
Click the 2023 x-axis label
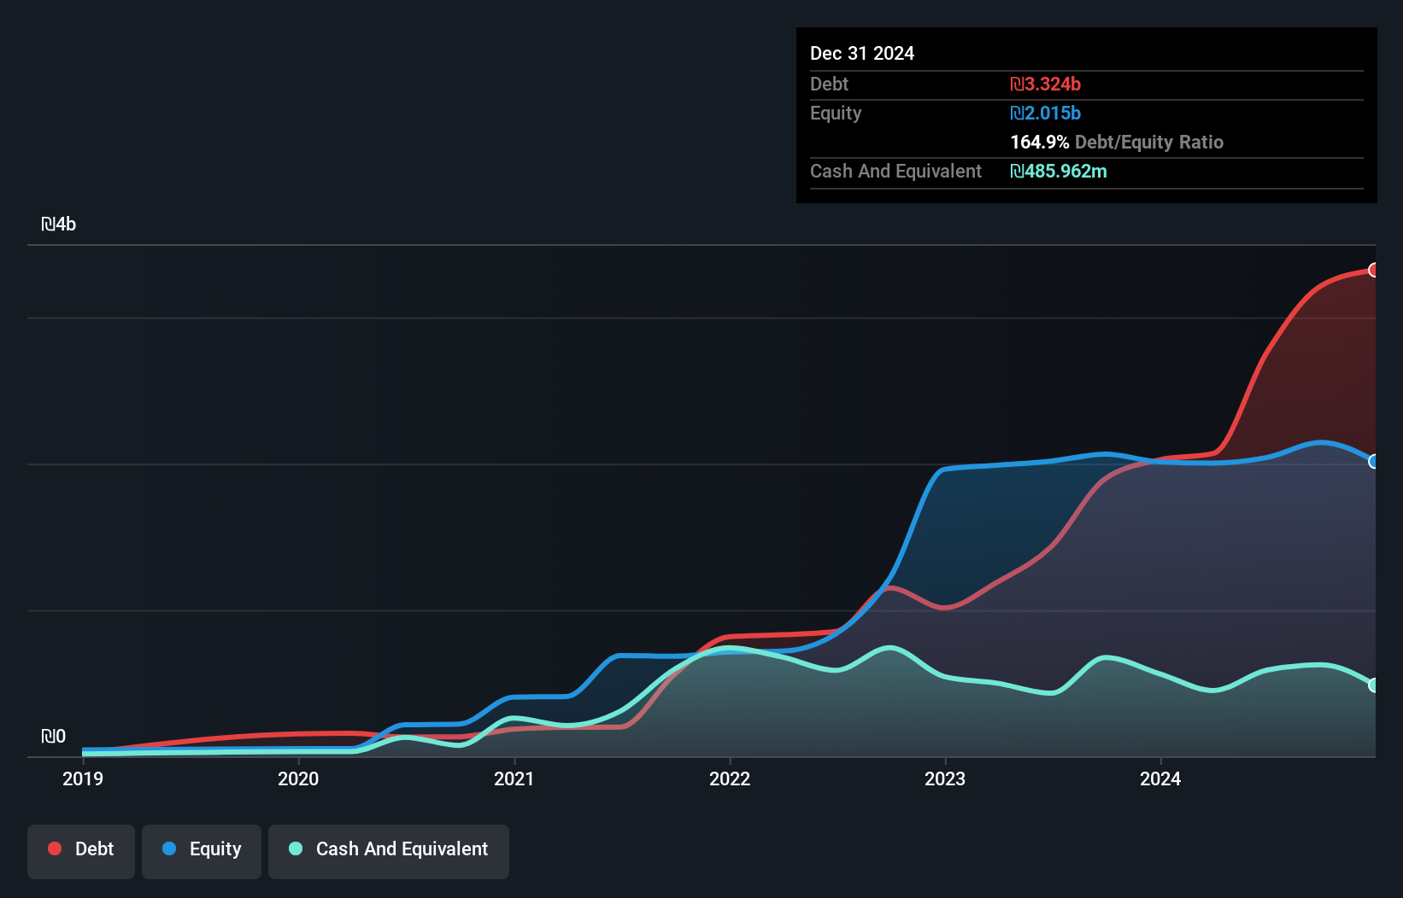(945, 778)
